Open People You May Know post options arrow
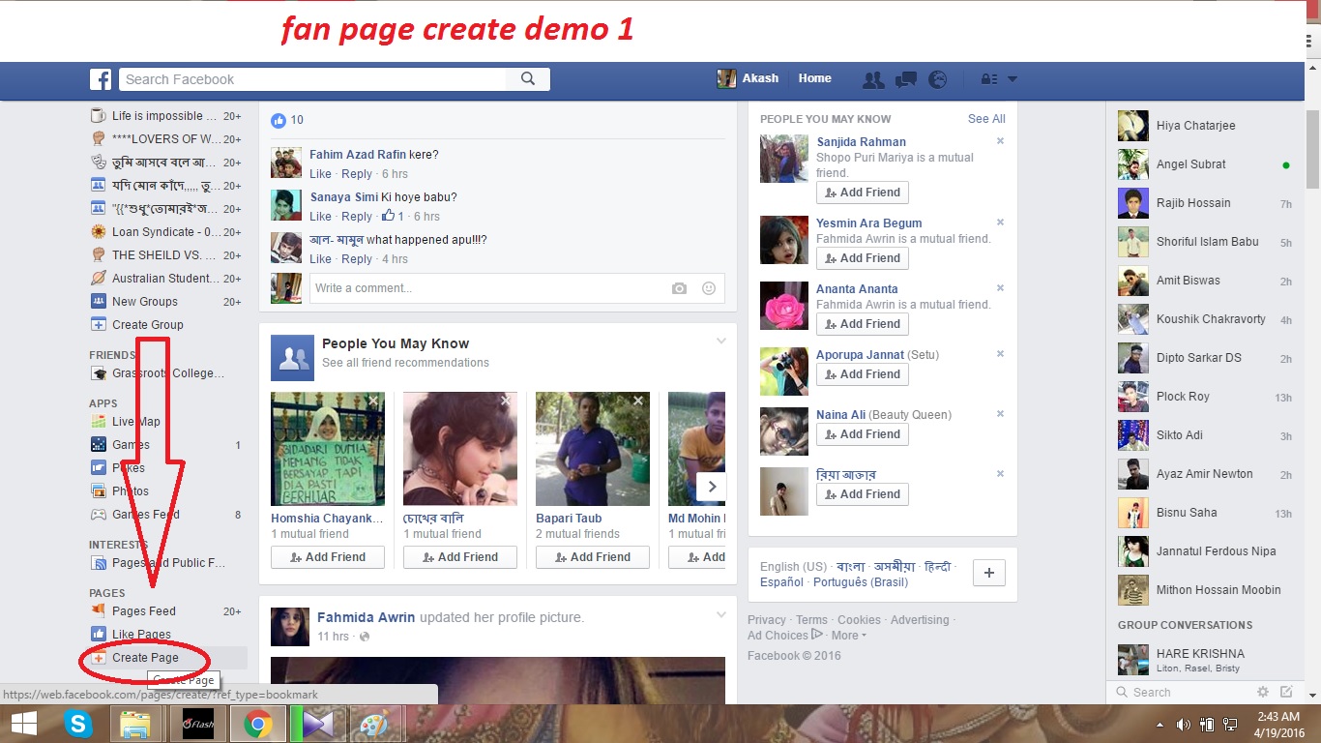The width and height of the screenshot is (1321, 743). coord(720,341)
